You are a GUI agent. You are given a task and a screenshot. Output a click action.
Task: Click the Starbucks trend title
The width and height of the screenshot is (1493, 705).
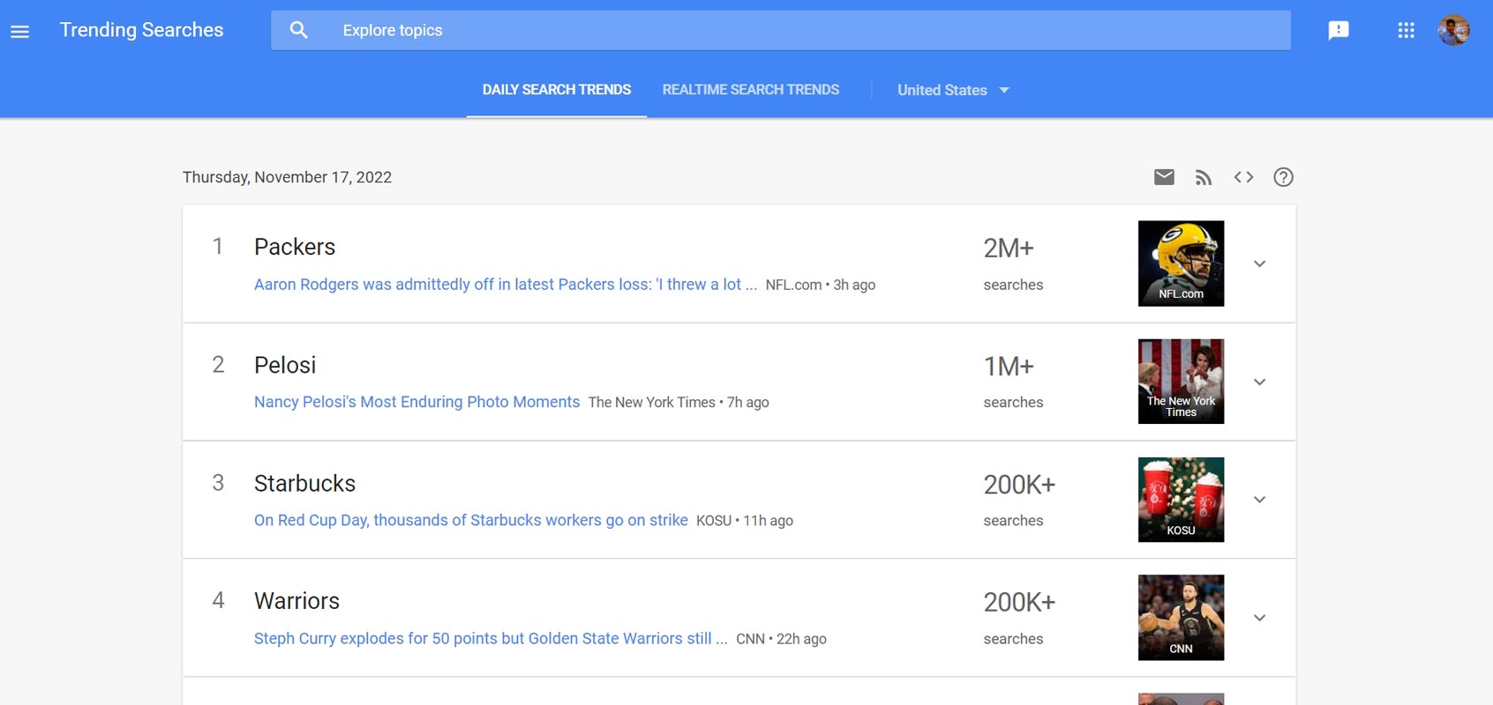pos(304,483)
